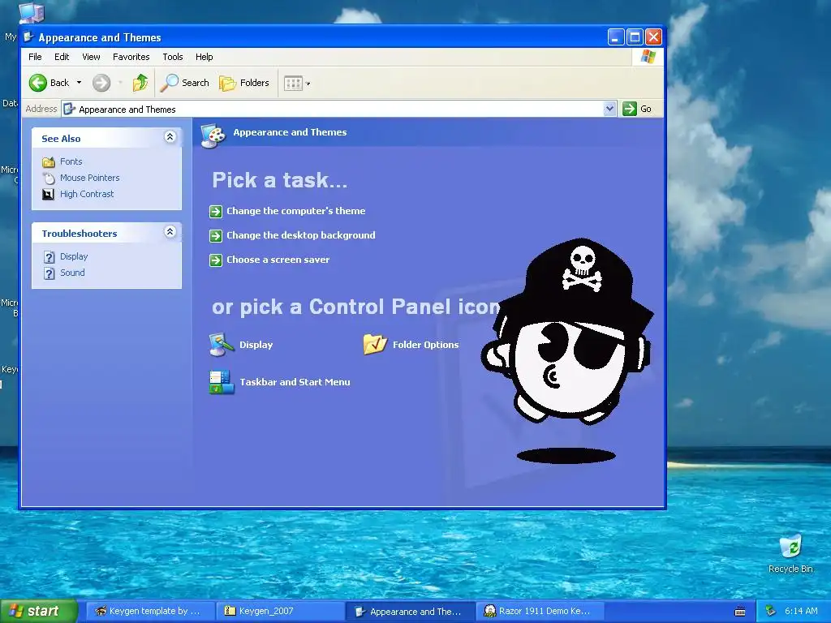Click arrow icon beside Change the computer's theme
This screenshot has width=831, height=623.
216,212
